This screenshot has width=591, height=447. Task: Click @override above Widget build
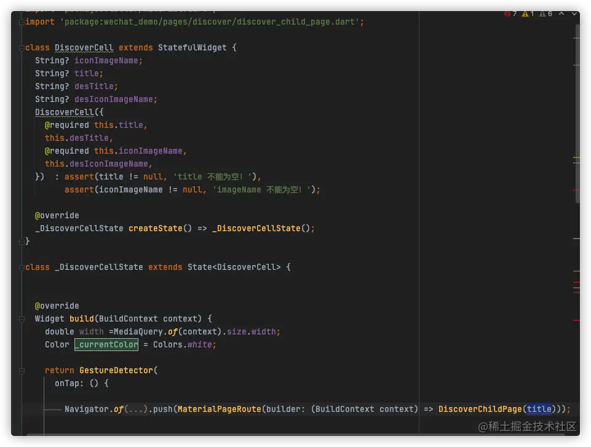coord(57,306)
